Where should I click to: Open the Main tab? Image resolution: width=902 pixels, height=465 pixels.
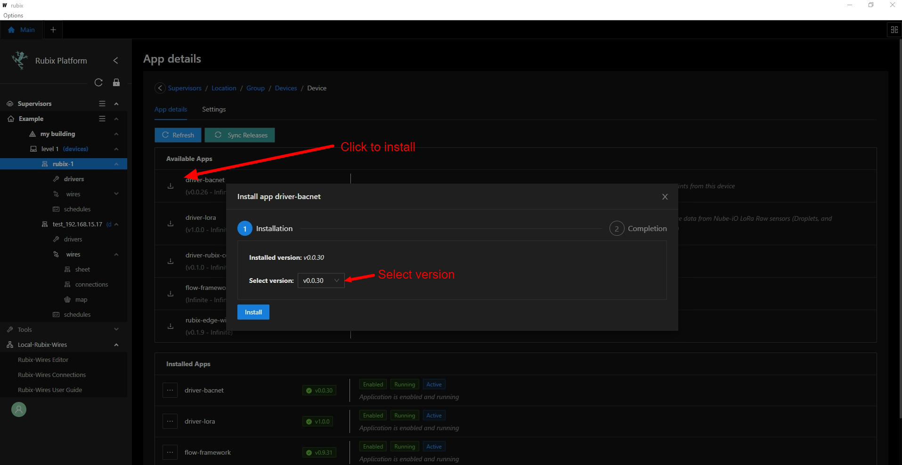[x=22, y=30]
